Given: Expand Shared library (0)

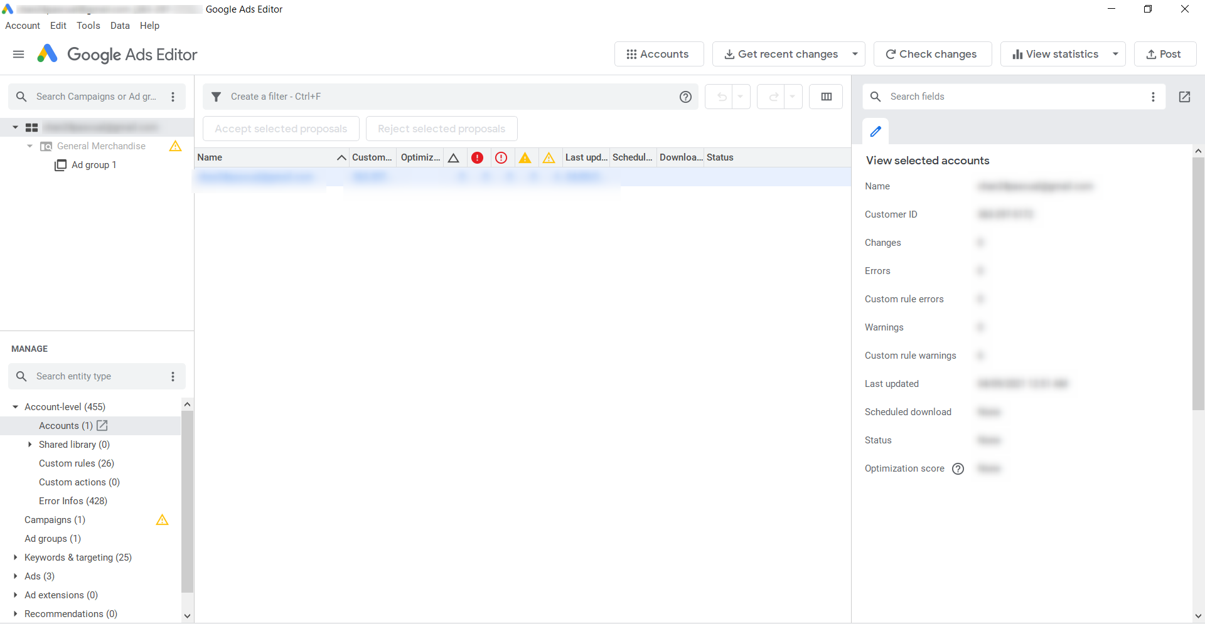Looking at the screenshot, I should pos(29,445).
